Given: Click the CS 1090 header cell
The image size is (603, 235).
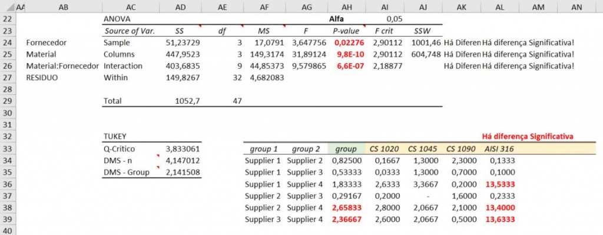Looking at the screenshot, I should [461, 148].
